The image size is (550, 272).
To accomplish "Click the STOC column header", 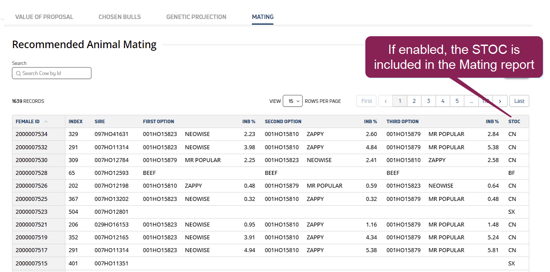I will [514, 121].
